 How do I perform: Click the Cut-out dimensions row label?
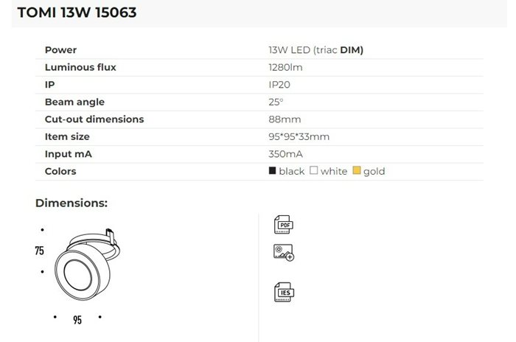click(94, 119)
